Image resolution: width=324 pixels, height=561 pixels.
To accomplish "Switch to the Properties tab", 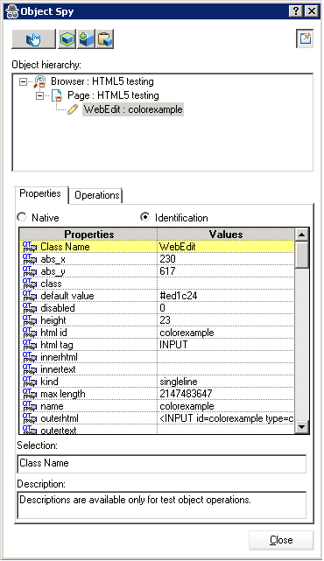I will tap(40, 194).
